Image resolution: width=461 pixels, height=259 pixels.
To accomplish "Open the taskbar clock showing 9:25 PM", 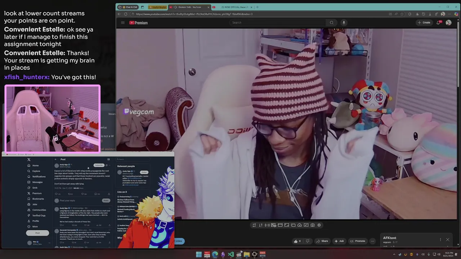I will [x=448, y=255].
